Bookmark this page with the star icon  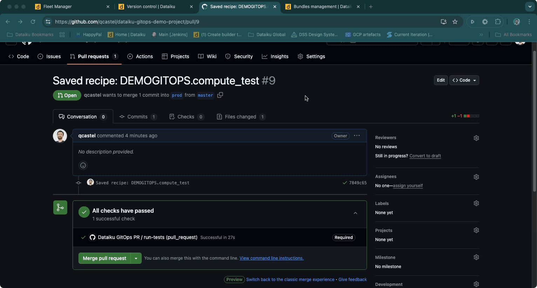coord(455,22)
